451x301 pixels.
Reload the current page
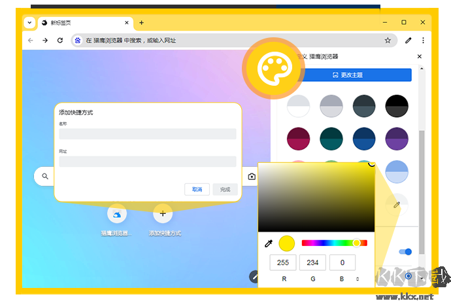[60, 41]
